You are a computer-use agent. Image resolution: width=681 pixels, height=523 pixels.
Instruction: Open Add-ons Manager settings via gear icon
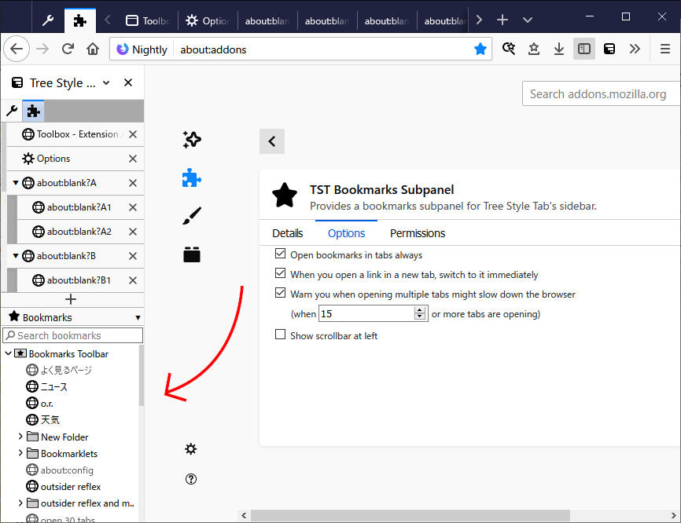click(191, 448)
